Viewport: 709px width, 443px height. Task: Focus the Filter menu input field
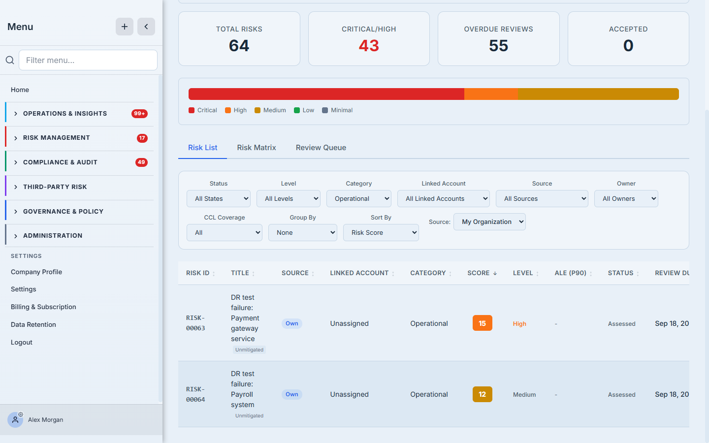click(x=88, y=60)
